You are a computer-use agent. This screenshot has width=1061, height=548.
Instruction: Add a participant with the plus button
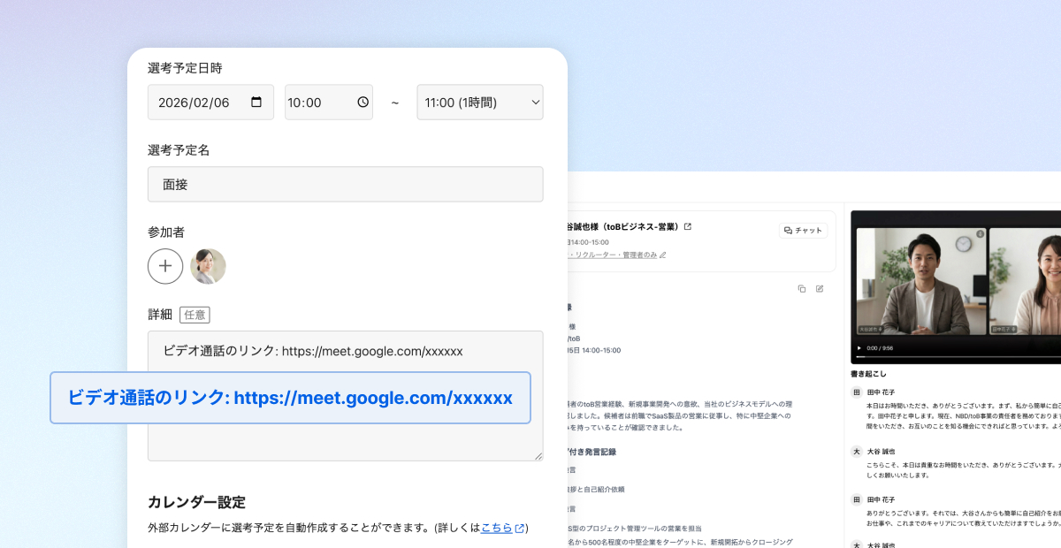pyautogui.click(x=165, y=266)
